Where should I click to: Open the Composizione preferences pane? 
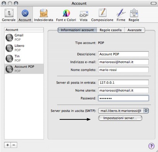pos(102,15)
